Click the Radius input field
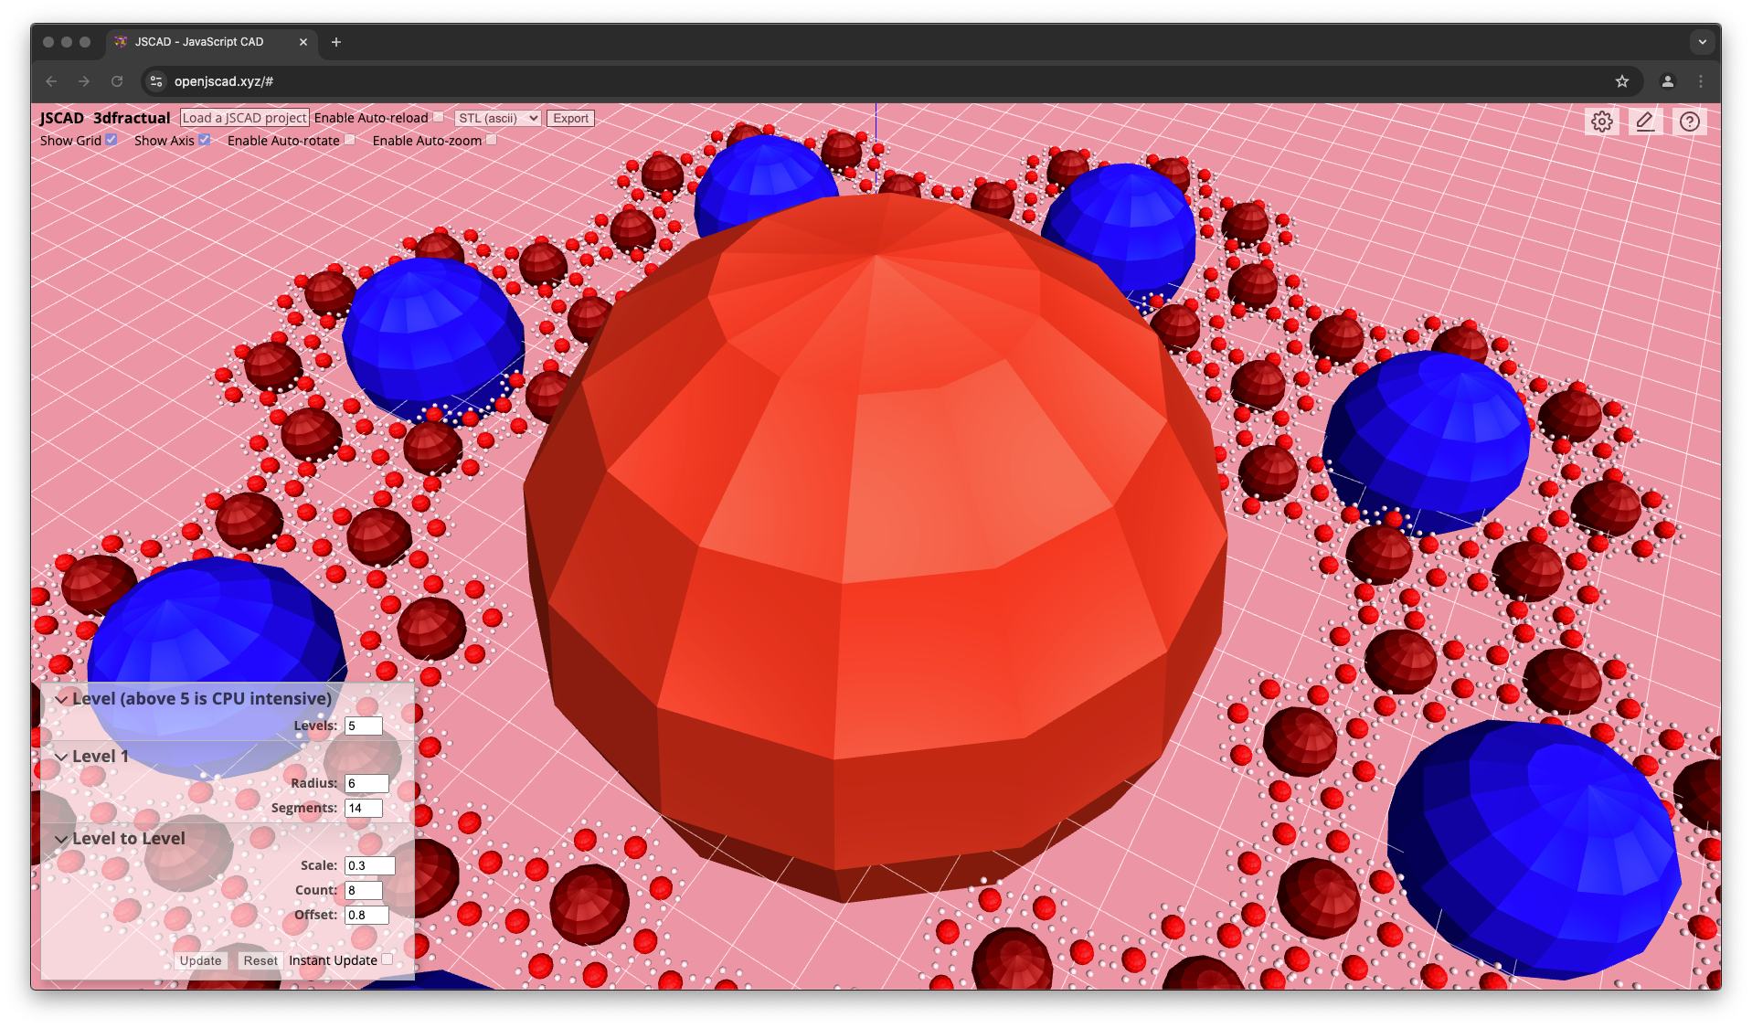1752x1028 pixels. click(x=366, y=783)
